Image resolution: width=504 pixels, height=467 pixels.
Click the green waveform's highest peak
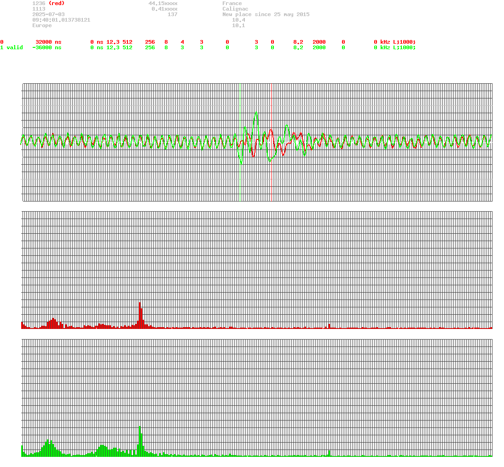pos(256,112)
